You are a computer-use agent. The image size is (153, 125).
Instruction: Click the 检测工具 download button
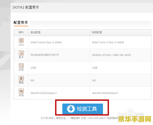tap(83, 109)
